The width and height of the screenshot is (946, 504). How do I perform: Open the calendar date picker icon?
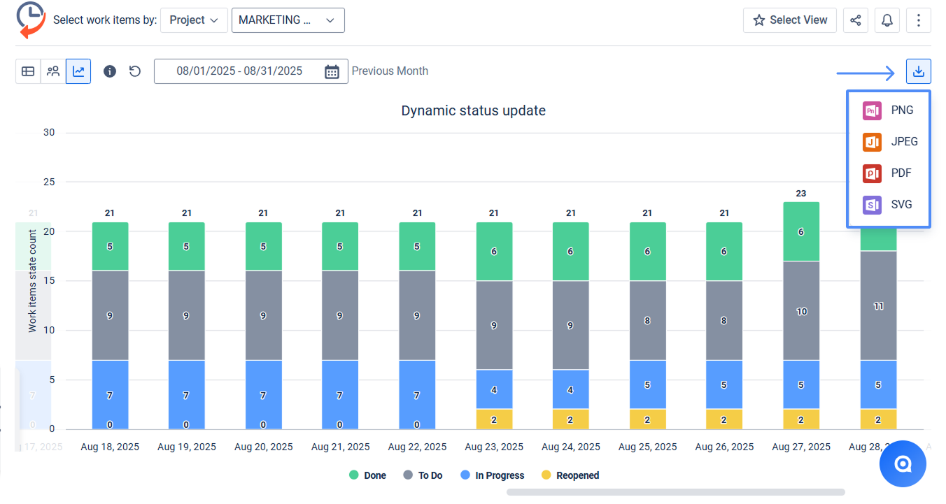[x=332, y=71]
